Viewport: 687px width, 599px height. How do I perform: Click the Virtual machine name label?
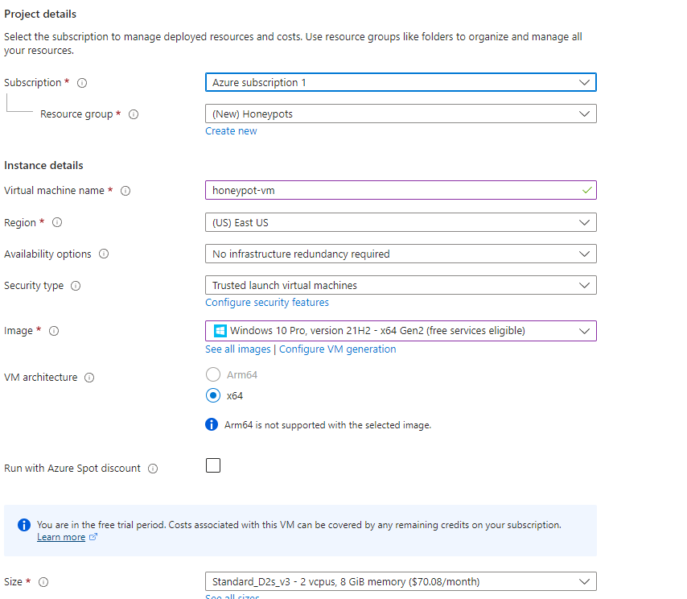(x=54, y=191)
